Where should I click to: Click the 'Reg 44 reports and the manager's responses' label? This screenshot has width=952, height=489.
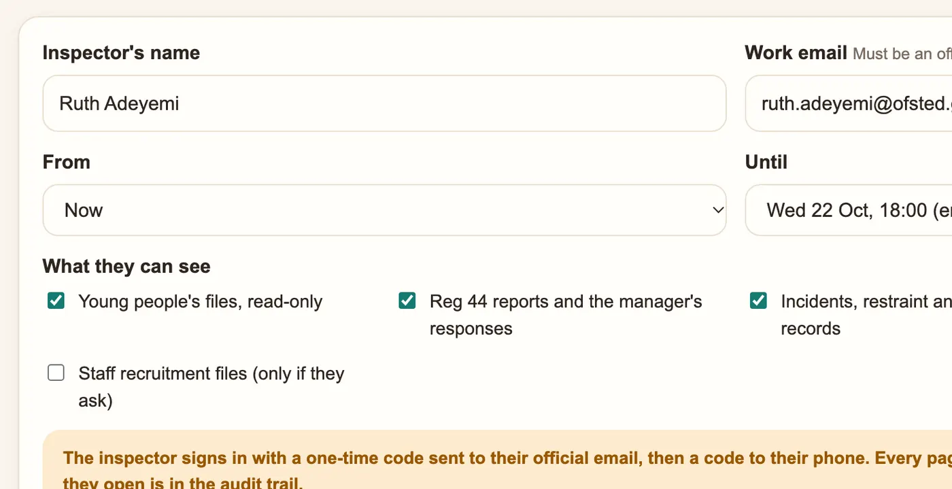coord(566,315)
